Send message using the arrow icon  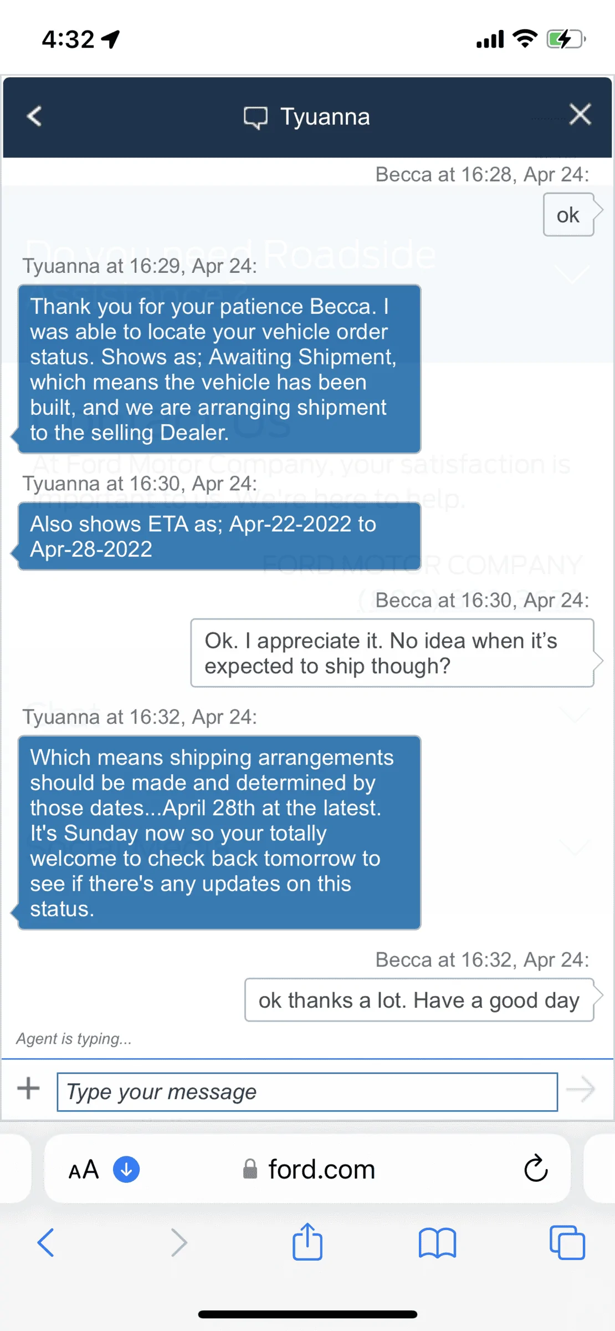(x=581, y=1089)
